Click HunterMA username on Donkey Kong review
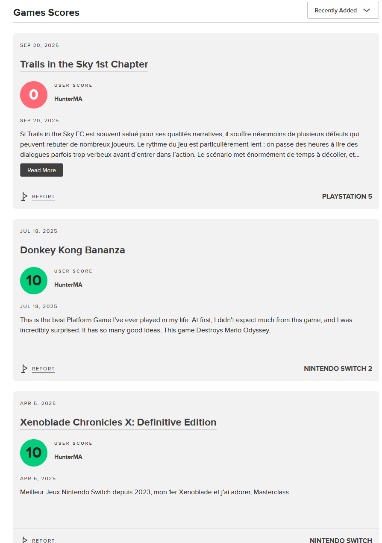This screenshot has height=543, width=382. (68, 285)
